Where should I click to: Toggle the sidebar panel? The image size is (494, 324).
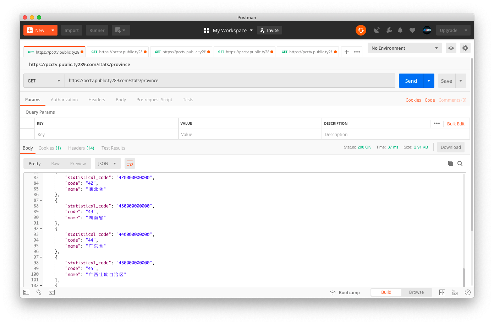pyautogui.click(x=26, y=292)
